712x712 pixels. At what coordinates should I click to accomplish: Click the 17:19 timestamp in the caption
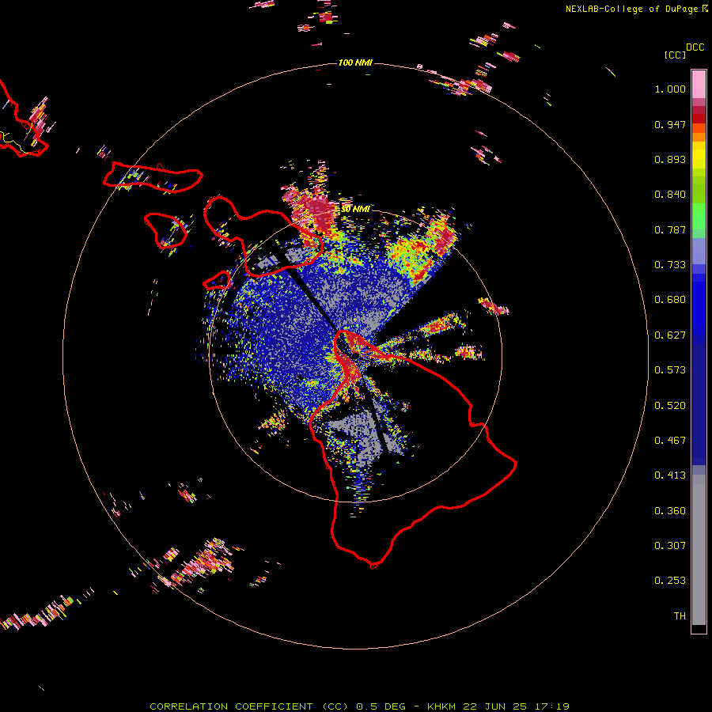point(551,706)
